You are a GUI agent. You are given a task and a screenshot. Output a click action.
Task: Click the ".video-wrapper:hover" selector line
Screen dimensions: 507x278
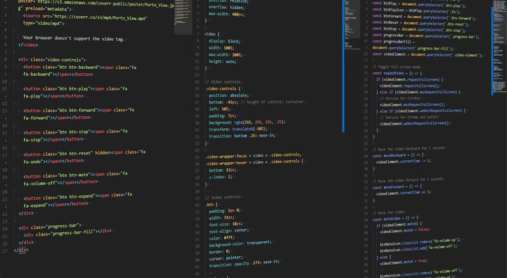coord(254,162)
